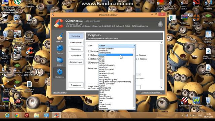Open Internet Explorer from the taskbar
215x121 pixels.
(x=7, y=115)
